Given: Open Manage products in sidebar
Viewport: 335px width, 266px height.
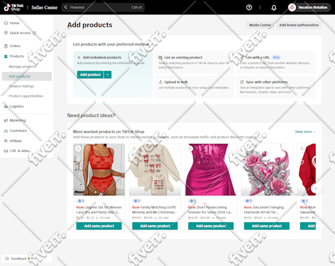Looking at the screenshot, I should 23,67.
